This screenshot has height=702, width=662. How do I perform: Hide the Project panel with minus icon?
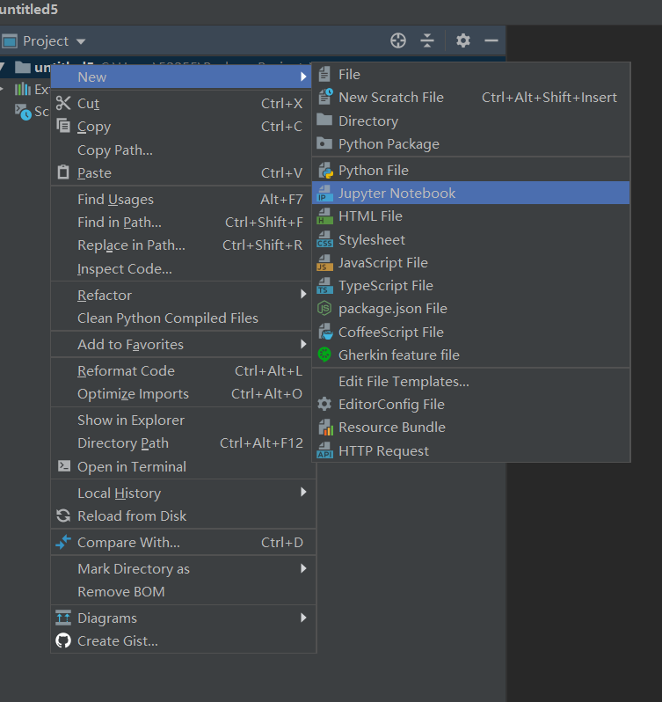[491, 40]
